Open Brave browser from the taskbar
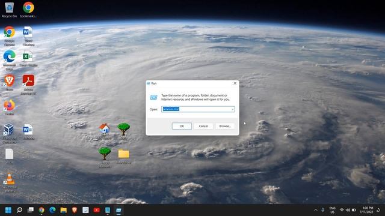Image resolution: width=385 pixels, height=216 pixels. pyautogui.click(x=75, y=210)
